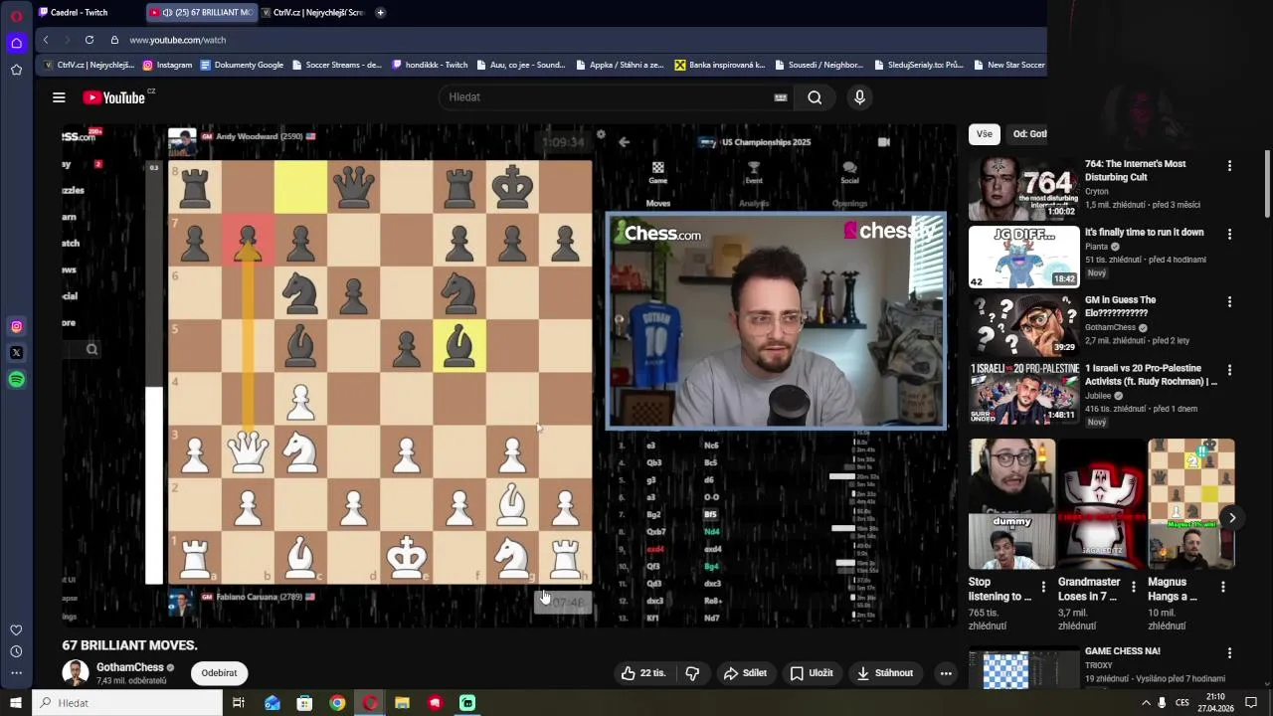This screenshot has height=716, width=1273.
Task: Start voice search with microphone
Action: click(x=859, y=96)
